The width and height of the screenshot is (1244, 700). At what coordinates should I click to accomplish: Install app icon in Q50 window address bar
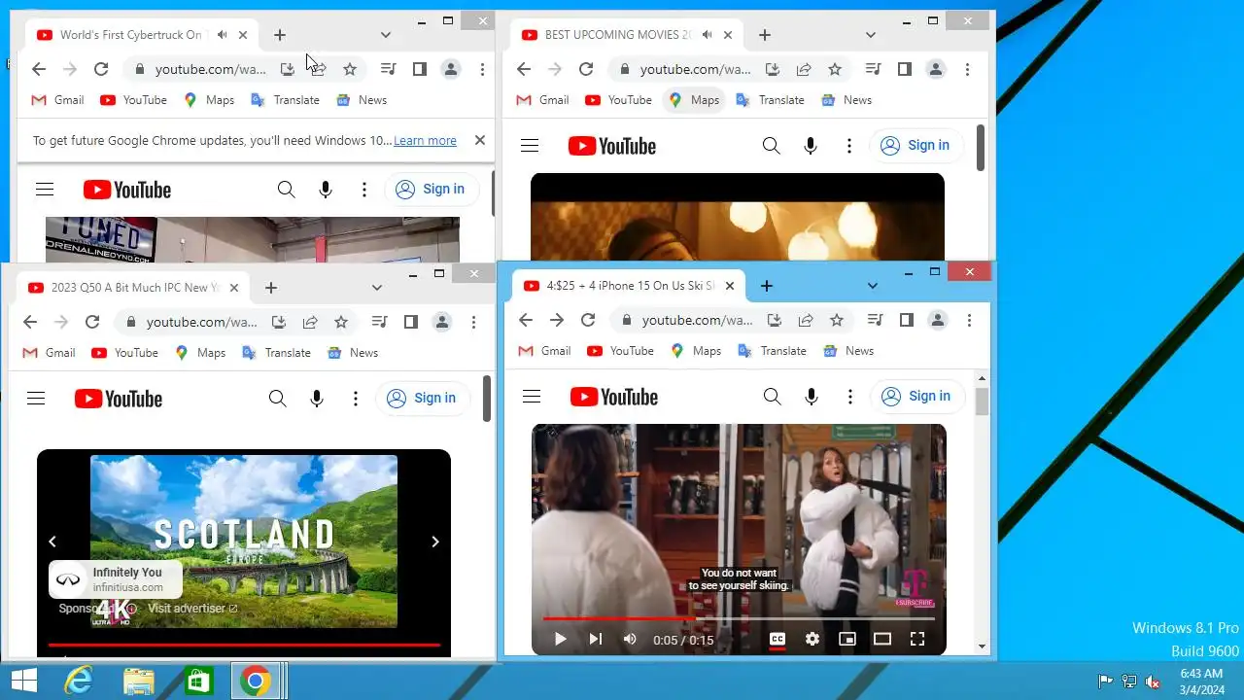(279, 322)
